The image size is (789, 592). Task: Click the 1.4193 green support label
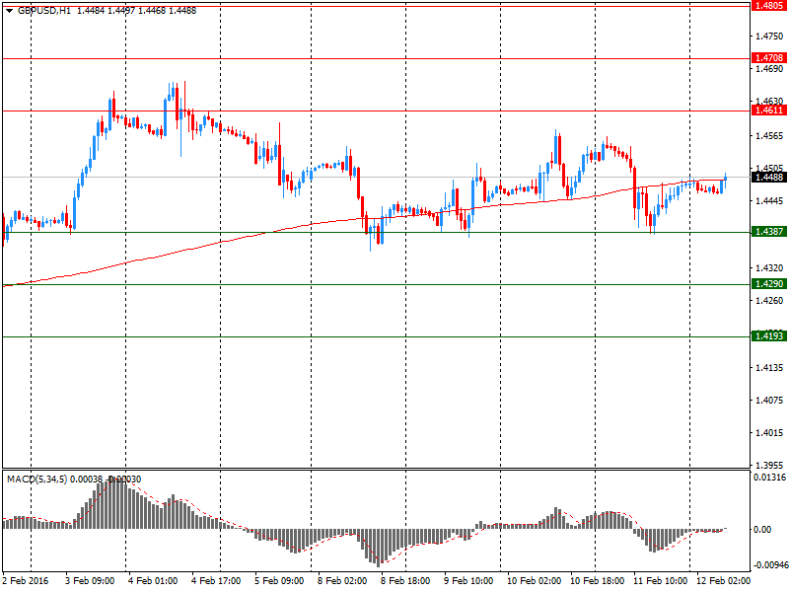[x=769, y=335]
